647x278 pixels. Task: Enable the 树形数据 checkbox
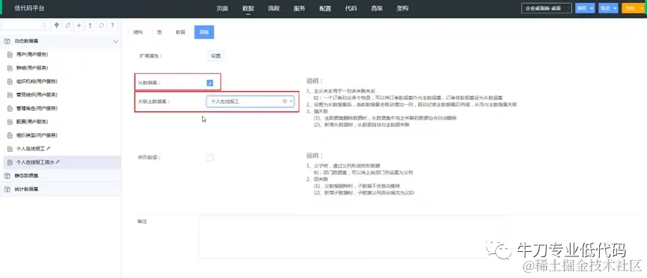click(x=210, y=158)
